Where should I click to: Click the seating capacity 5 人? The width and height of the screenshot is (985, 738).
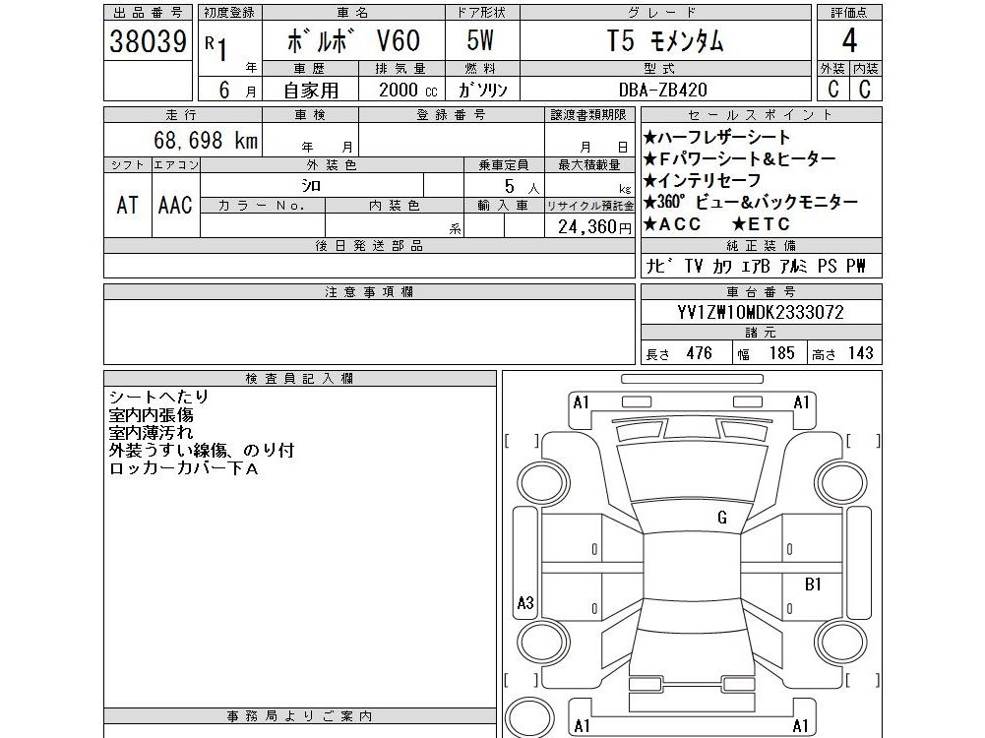point(522,187)
